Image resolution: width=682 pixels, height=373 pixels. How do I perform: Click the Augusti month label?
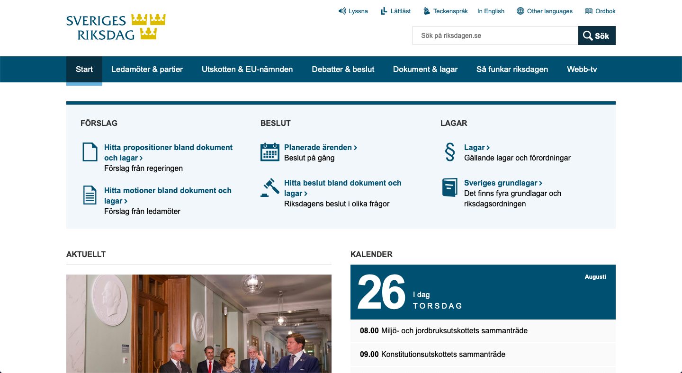point(595,277)
